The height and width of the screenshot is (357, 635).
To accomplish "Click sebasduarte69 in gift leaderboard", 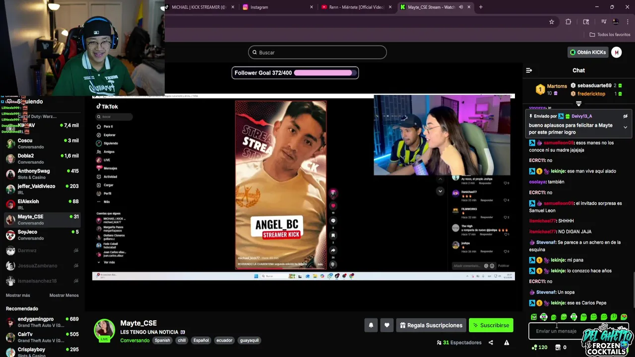I will point(594,86).
